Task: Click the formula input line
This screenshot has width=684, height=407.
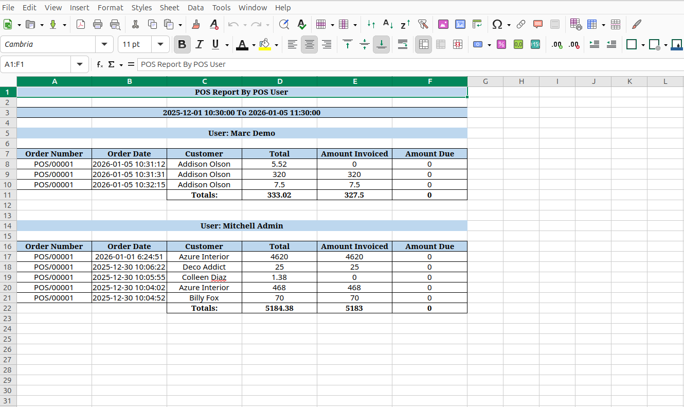Action: point(410,64)
